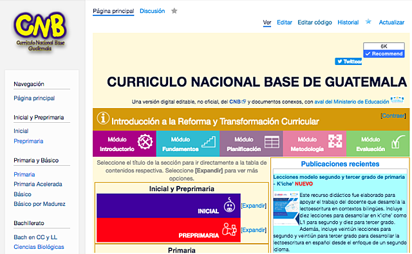Click the children icon in PREPRIMARIA banner
Viewport: 412px width, 254px height.
coord(229,229)
